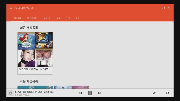Open the hamburger navigation menu

click(x=11, y=8)
